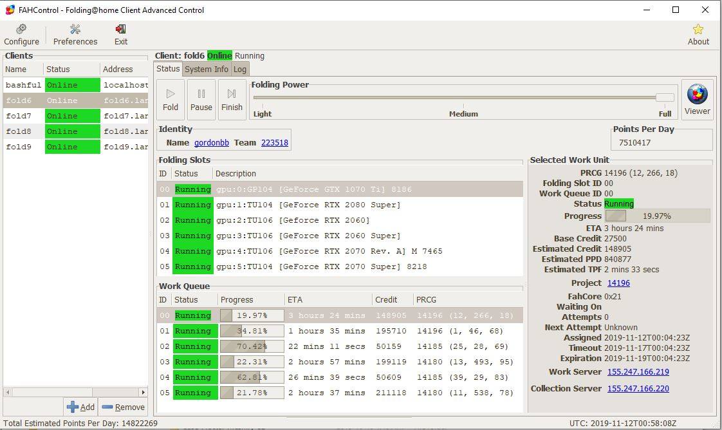Viewport: 722px width, 430px height.
Task: Open the Log tab
Action: pyautogui.click(x=239, y=69)
